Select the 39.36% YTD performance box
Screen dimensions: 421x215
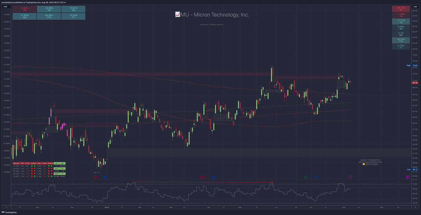click(x=49, y=17)
